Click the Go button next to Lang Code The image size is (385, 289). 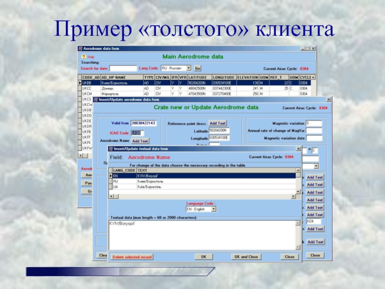pos(197,68)
